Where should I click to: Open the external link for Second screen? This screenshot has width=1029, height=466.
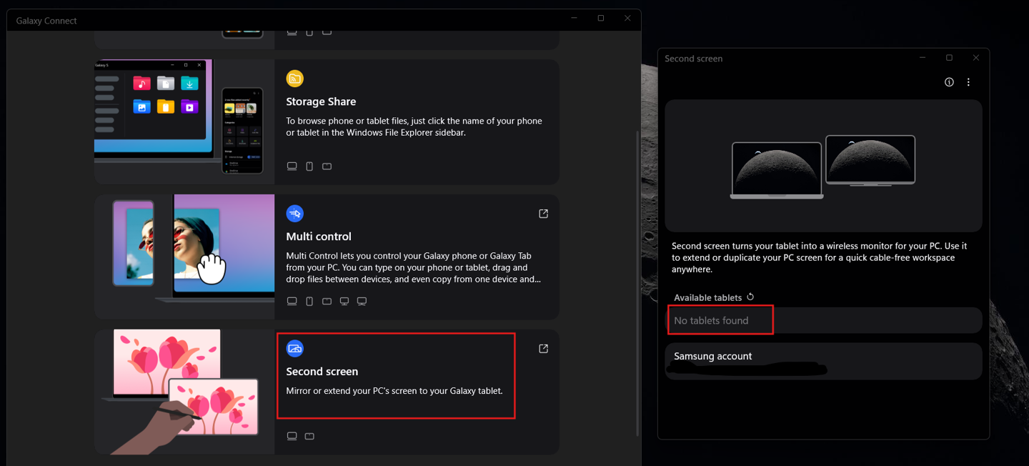pyautogui.click(x=543, y=348)
